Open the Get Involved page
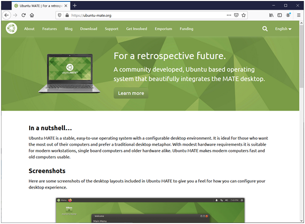 pos(136,29)
